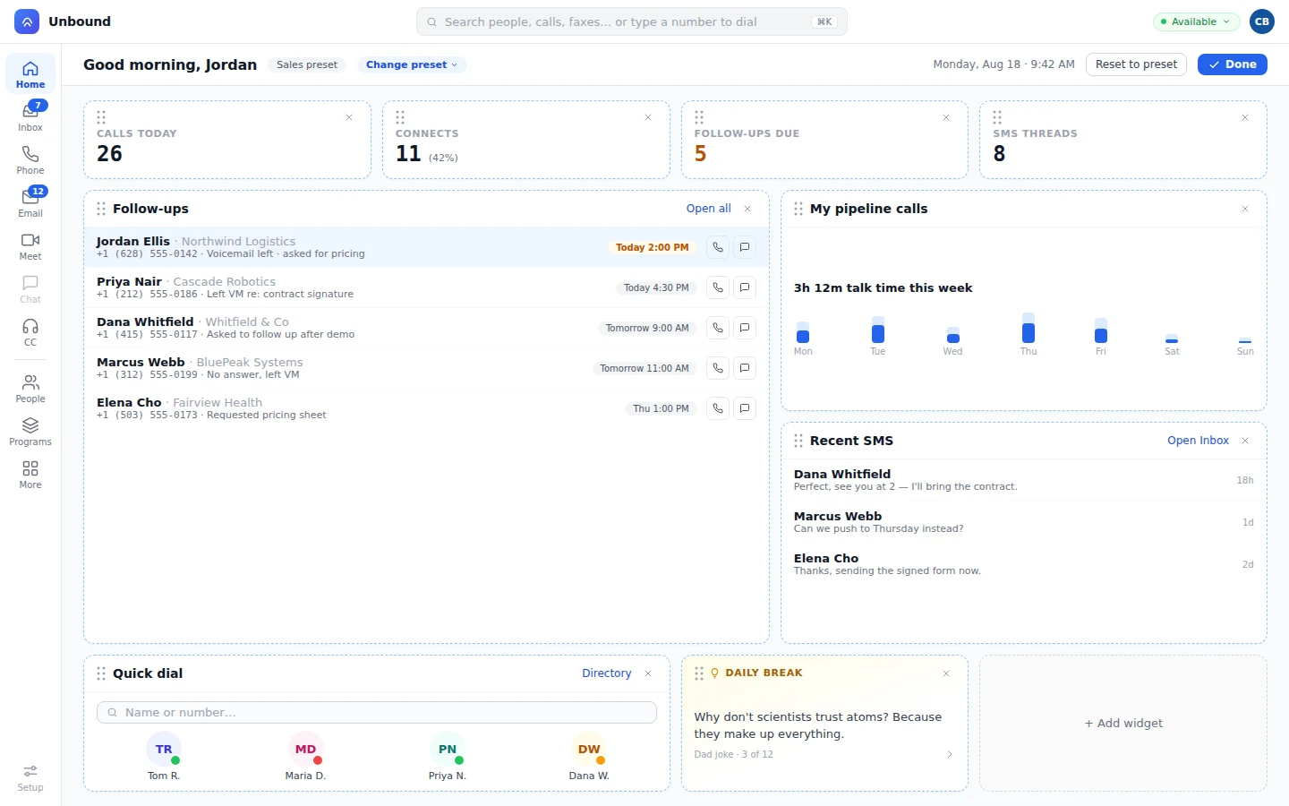
Task: Select Tuesday's talk time bar
Action: click(x=878, y=330)
